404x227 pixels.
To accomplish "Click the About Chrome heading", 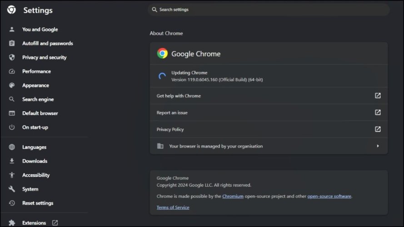I will coord(166,33).
